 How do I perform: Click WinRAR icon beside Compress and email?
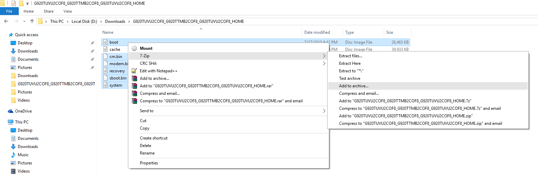(x=134, y=93)
